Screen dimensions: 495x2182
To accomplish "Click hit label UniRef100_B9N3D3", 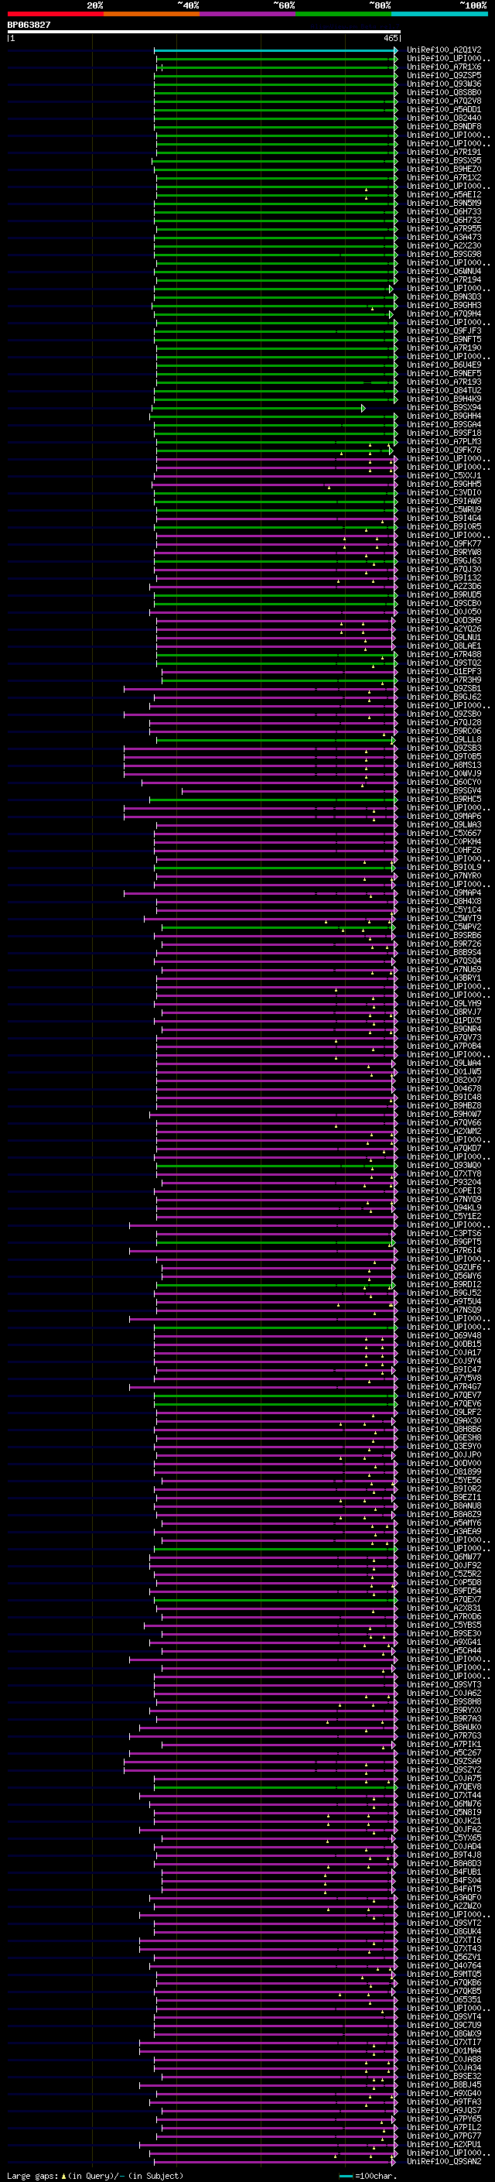I will [x=444, y=297].
